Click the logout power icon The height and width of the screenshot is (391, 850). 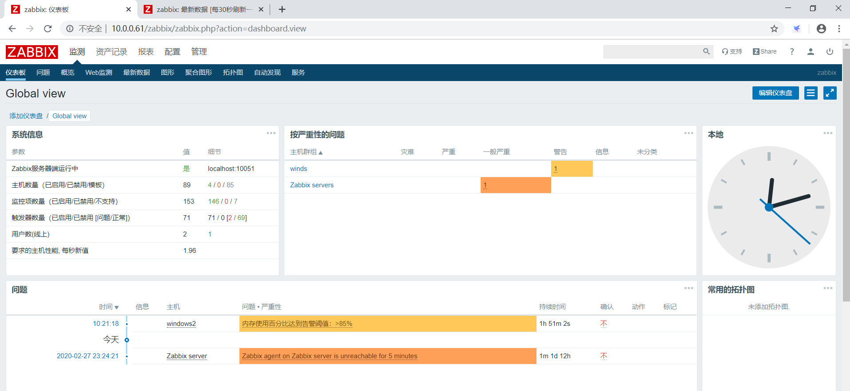pyautogui.click(x=830, y=51)
